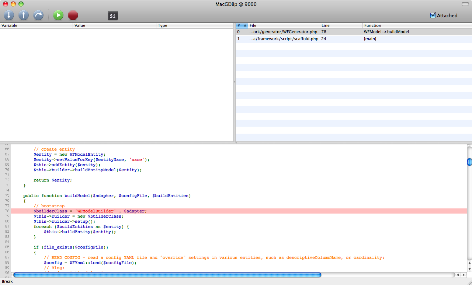This screenshot has width=472, height=285.
Task: Uncheck the Attached checkbox
Action: (433, 15)
